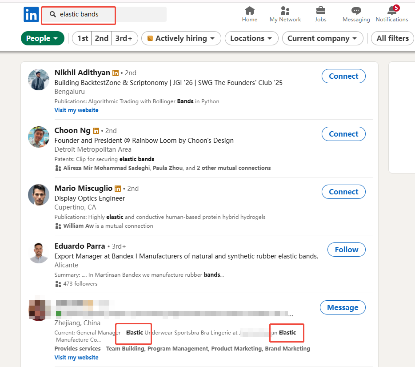Open the Current company dropdown

point(323,38)
